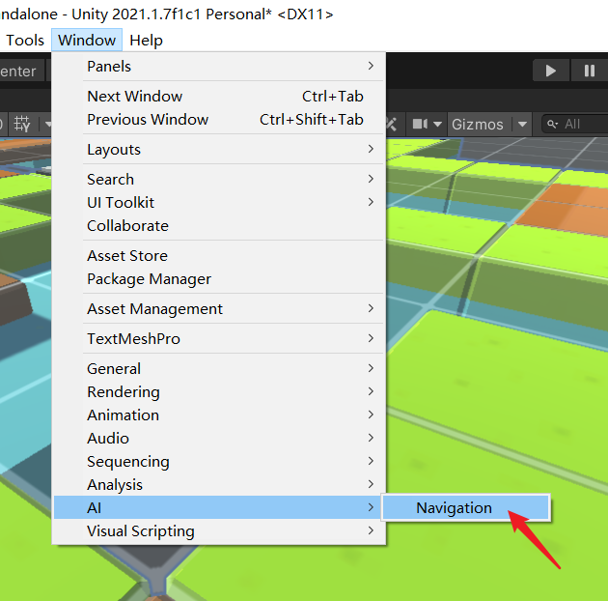Expand the UI Toolkit submenu
The image size is (608, 601).
point(219,203)
